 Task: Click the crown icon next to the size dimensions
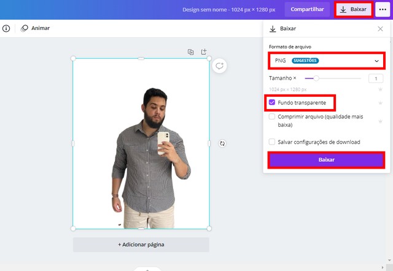coord(380,90)
